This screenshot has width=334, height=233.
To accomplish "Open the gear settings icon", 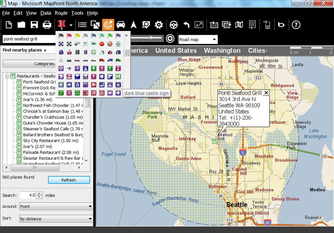I will click(159, 25).
